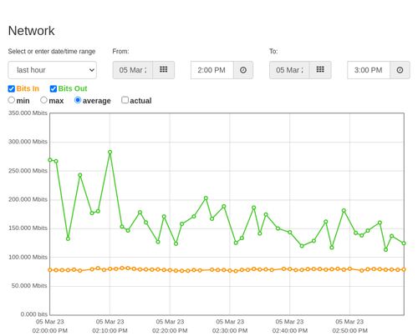The width and height of the screenshot is (418, 336).
Task: Click the 02:10:00 PM time label
Action: (x=110, y=331)
